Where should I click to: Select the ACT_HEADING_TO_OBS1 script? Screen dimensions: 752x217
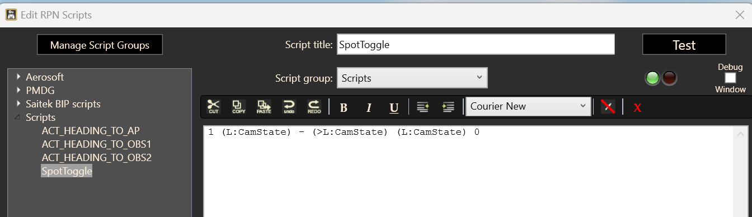(x=96, y=144)
